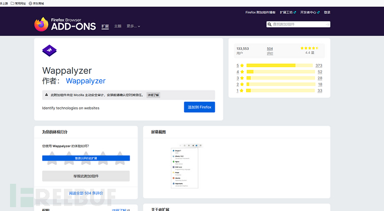Click the Wappalyzer purple diamond icon
This screenshot has height=211, width=384.
pos(50,51)
